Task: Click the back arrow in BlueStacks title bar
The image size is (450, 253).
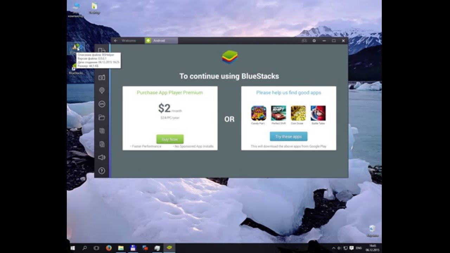Action: point(116,41)
